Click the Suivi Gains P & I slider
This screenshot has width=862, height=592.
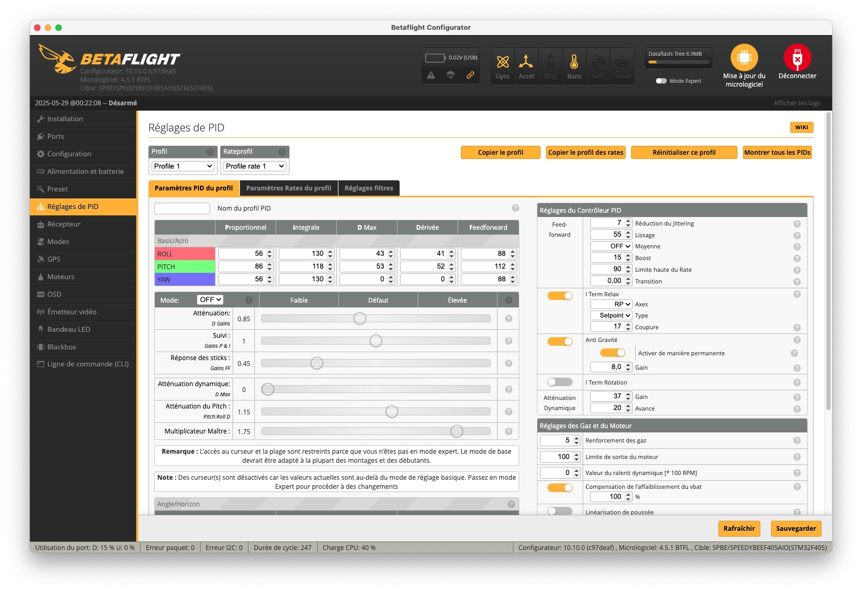pyautogui.click(x=376, y=341)
